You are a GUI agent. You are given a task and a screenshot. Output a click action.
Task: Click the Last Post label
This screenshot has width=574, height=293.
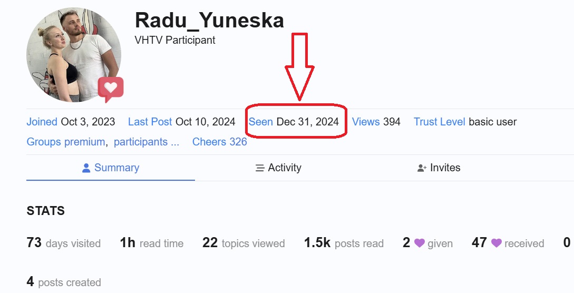pyautogui.click(x=150, y=122)
